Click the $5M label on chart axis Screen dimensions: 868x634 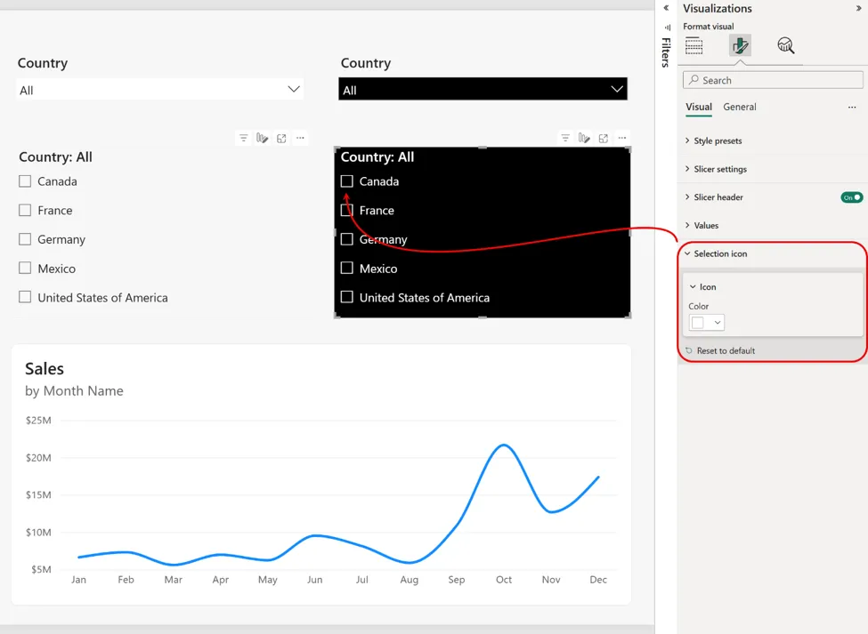(x=41, y=569)
